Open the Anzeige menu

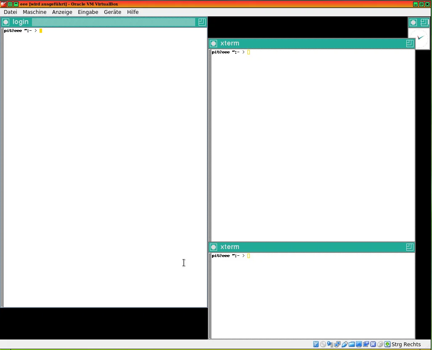coord(62,12)
